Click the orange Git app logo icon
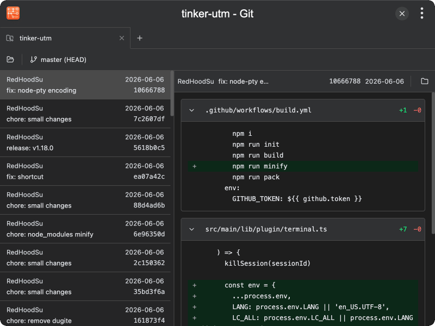 coord(13,13)
